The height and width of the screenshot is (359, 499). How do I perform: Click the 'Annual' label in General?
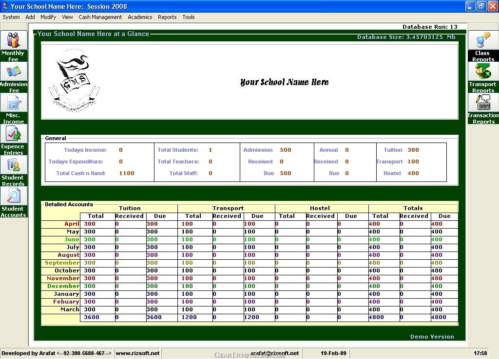coord(329,150)
